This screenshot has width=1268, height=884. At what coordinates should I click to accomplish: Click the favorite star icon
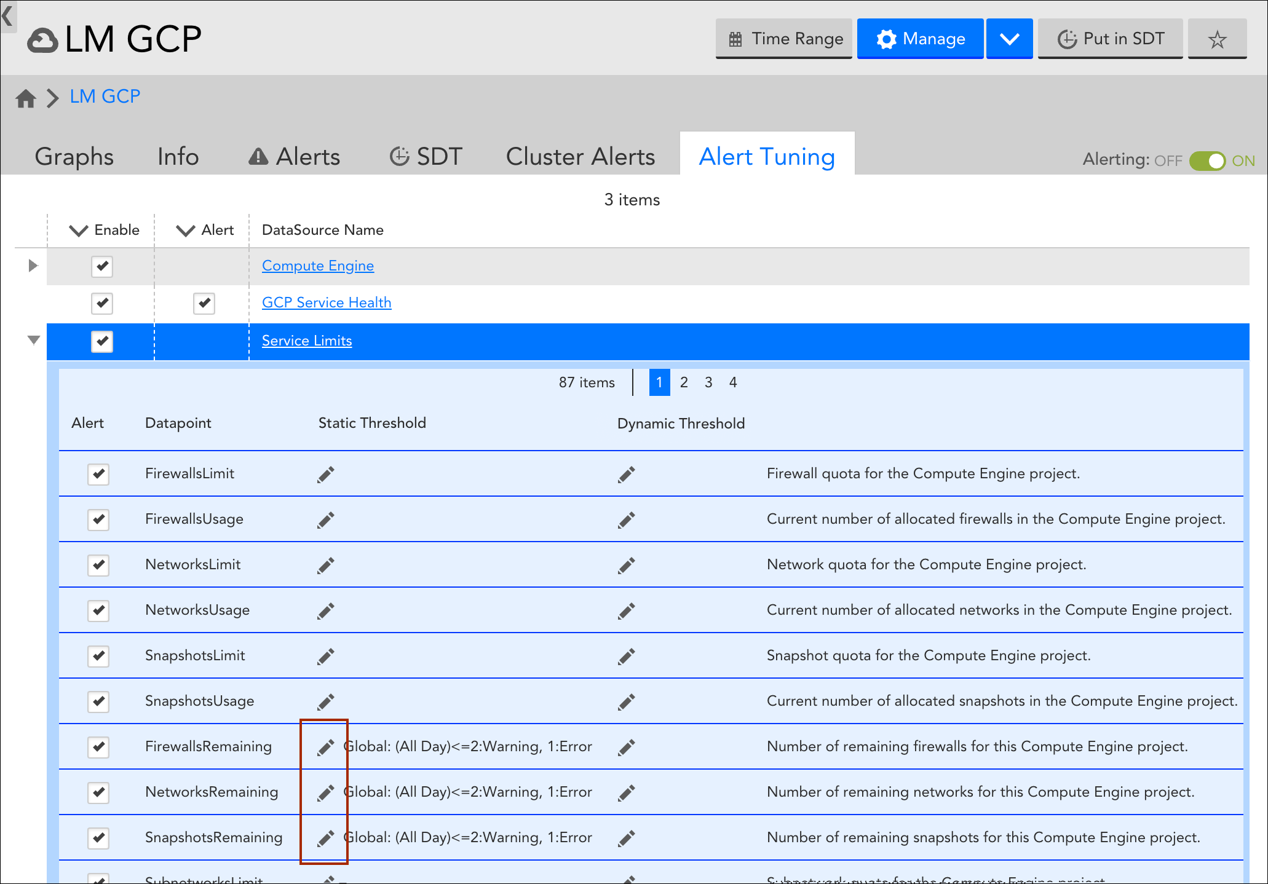[x=1216, y=39]
